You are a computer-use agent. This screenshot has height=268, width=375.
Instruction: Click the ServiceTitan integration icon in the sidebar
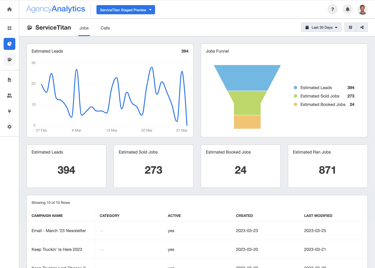coord(9,59)
